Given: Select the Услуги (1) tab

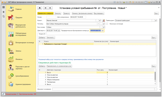Looking at the screenshot, I should [42, 34].
